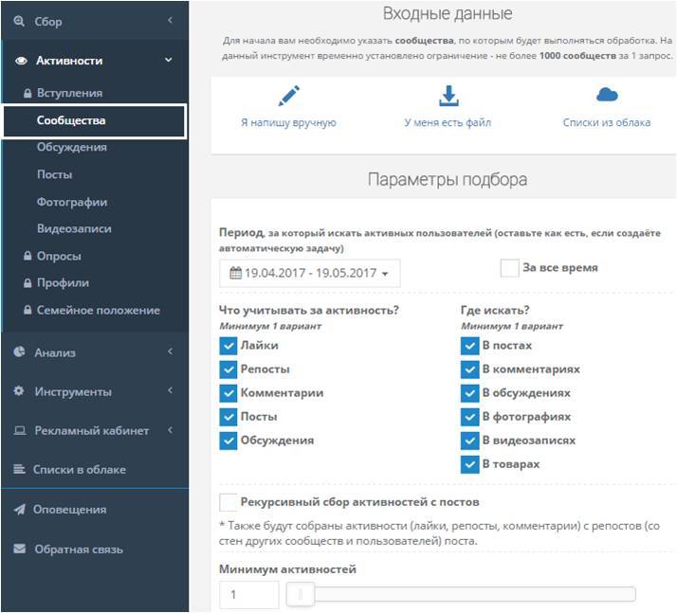Click the pie chart icon near Анализ
This screenshot has height=613, width=677.
20,352
